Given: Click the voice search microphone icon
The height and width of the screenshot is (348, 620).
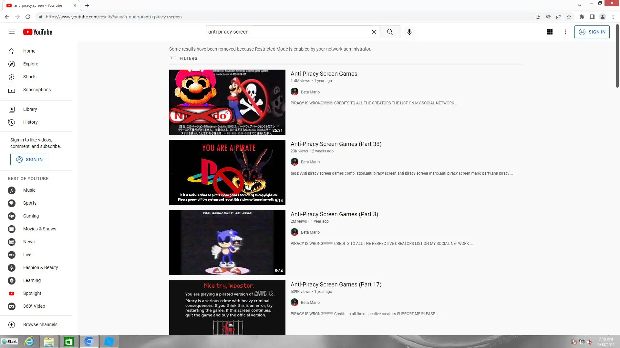Looking at the screenshot, I should point(409,32).
